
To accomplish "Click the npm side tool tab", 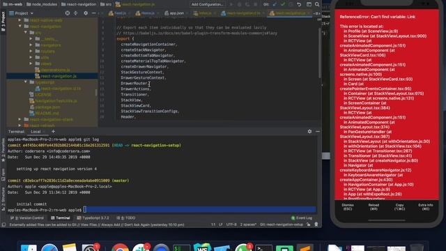I will [x=3, y=175].
